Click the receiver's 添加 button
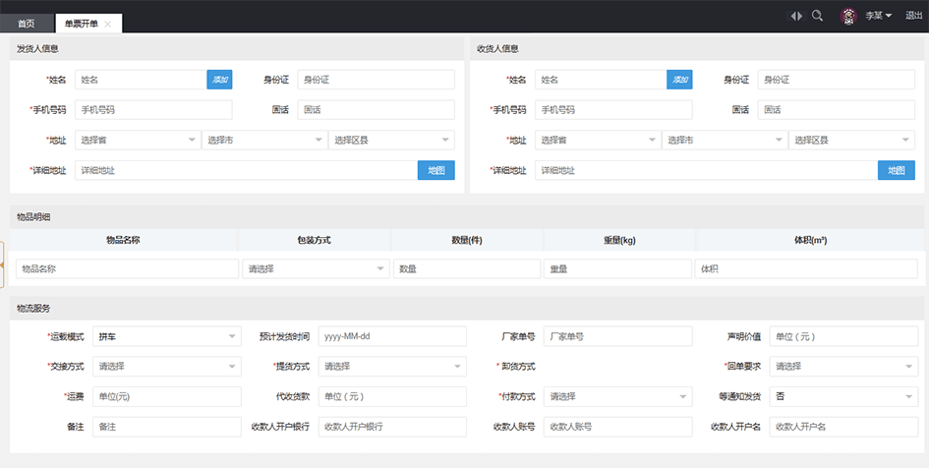 [x=679, y=80]
